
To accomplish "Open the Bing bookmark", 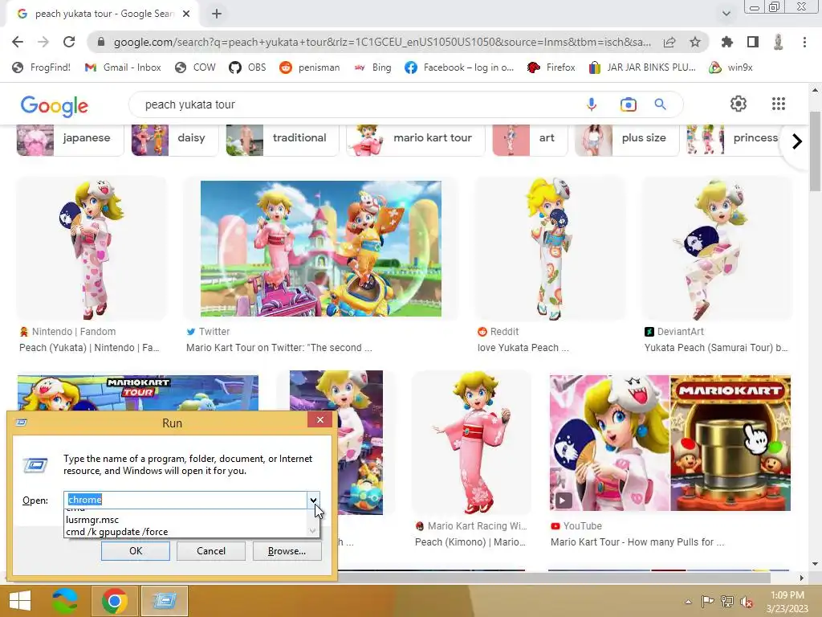I will pyautogui.click(x=372, y=67).
